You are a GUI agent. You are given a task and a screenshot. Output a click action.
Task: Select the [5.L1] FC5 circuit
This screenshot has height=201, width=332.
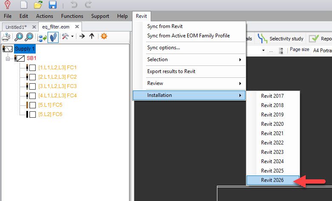click(x=50, y=105)
